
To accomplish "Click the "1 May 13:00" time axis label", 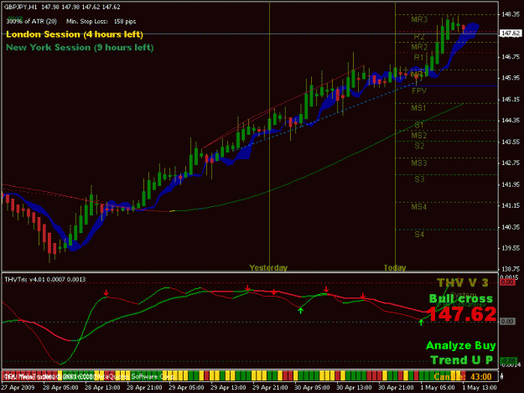I will point(480,387).
